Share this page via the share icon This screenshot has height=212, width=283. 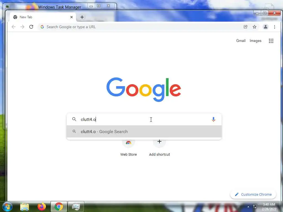(x=245, y=27)
